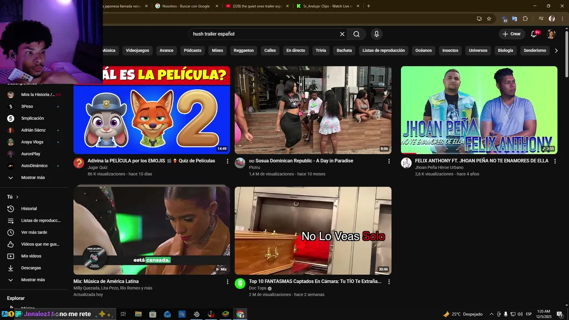
Task: Open options for Mix: Música de América Latina
Action: pyautogui.click(x=228, y=282)
